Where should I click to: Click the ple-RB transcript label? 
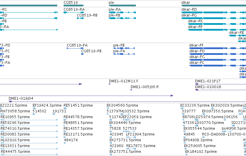click(114, 15)
